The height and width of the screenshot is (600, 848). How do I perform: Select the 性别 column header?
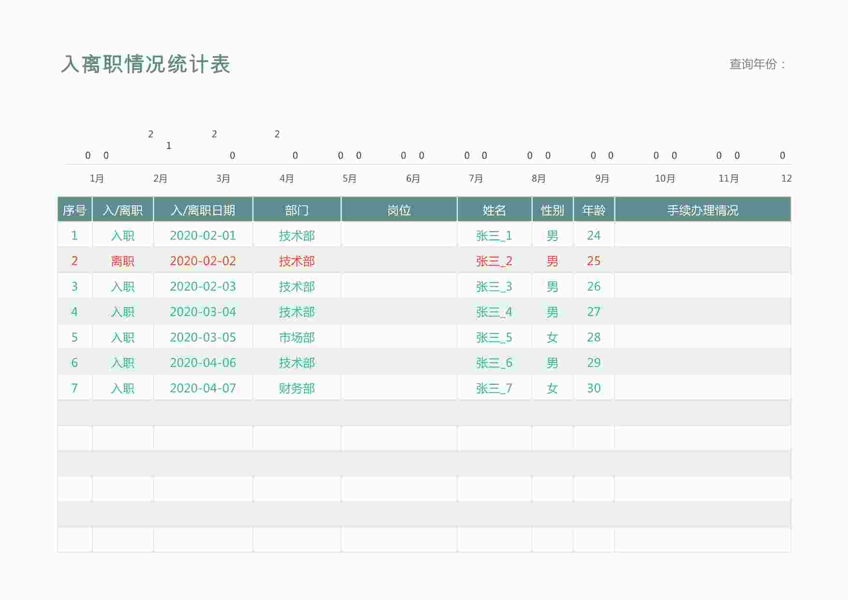[x=553, y=210]
